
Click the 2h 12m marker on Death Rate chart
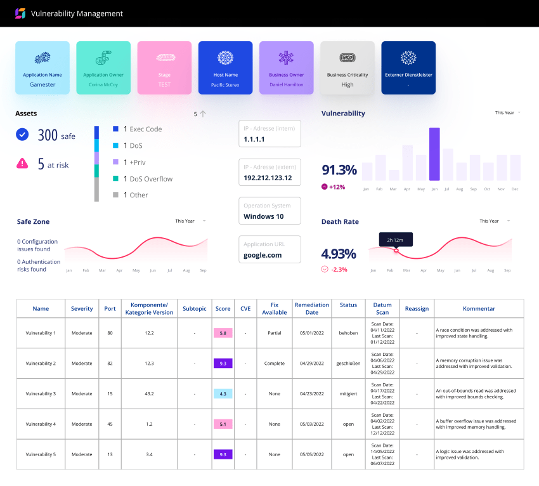click(x=396, y=239)
